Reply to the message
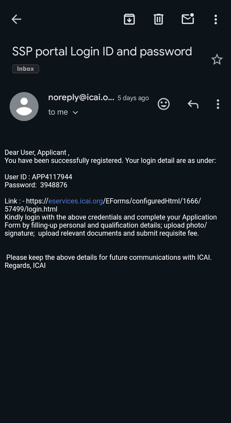 click(193, 104)
